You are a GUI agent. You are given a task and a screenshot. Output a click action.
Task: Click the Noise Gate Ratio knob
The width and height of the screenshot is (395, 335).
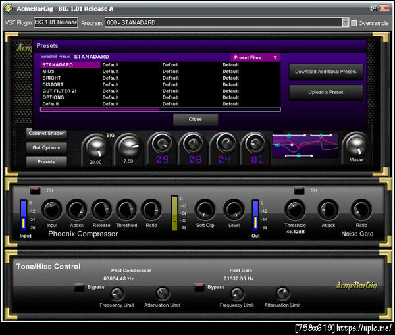tap(361, 210)
